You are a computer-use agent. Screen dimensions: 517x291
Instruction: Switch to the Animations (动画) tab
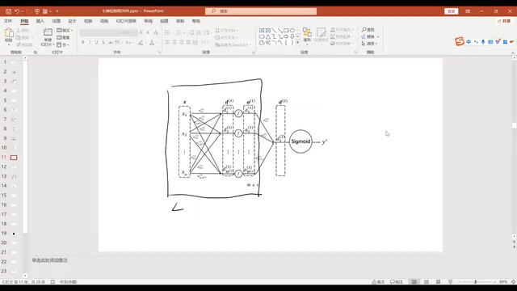point(104,21)
